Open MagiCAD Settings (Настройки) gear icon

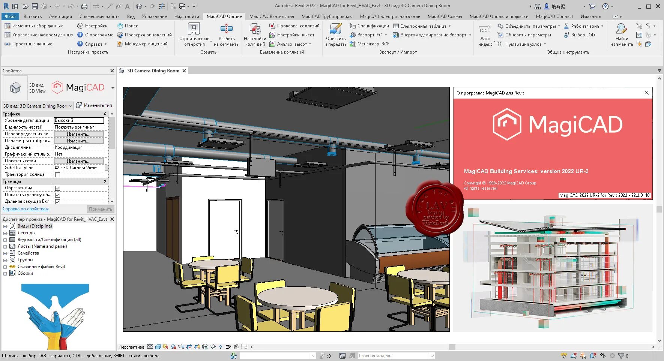(80, 26)
